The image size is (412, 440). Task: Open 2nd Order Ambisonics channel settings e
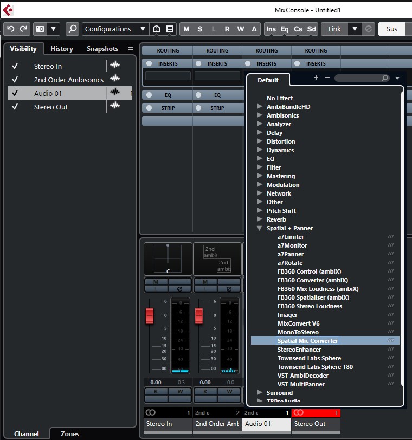229,289
